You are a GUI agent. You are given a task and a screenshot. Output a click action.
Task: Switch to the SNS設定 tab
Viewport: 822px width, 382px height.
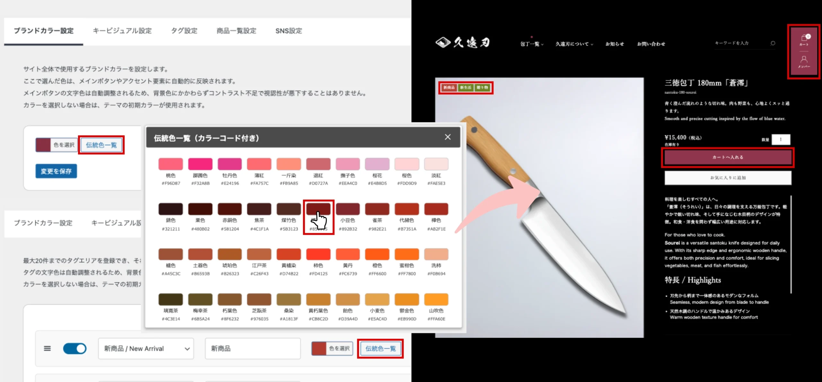coord(288,31)
